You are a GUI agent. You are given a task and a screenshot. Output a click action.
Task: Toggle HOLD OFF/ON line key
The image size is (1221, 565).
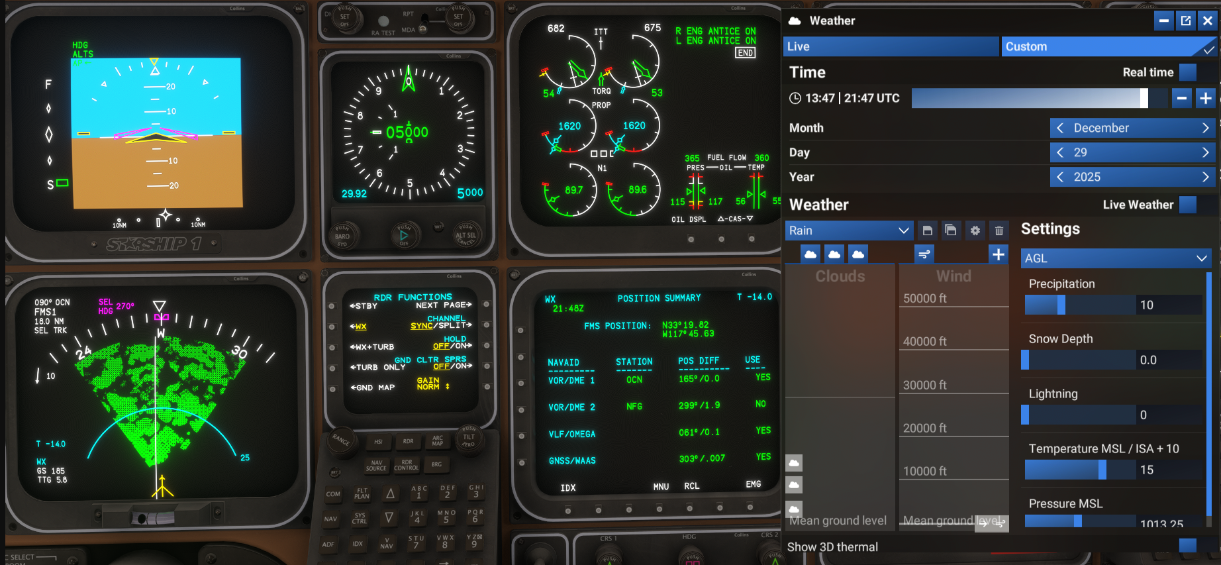tap(487, 345)
